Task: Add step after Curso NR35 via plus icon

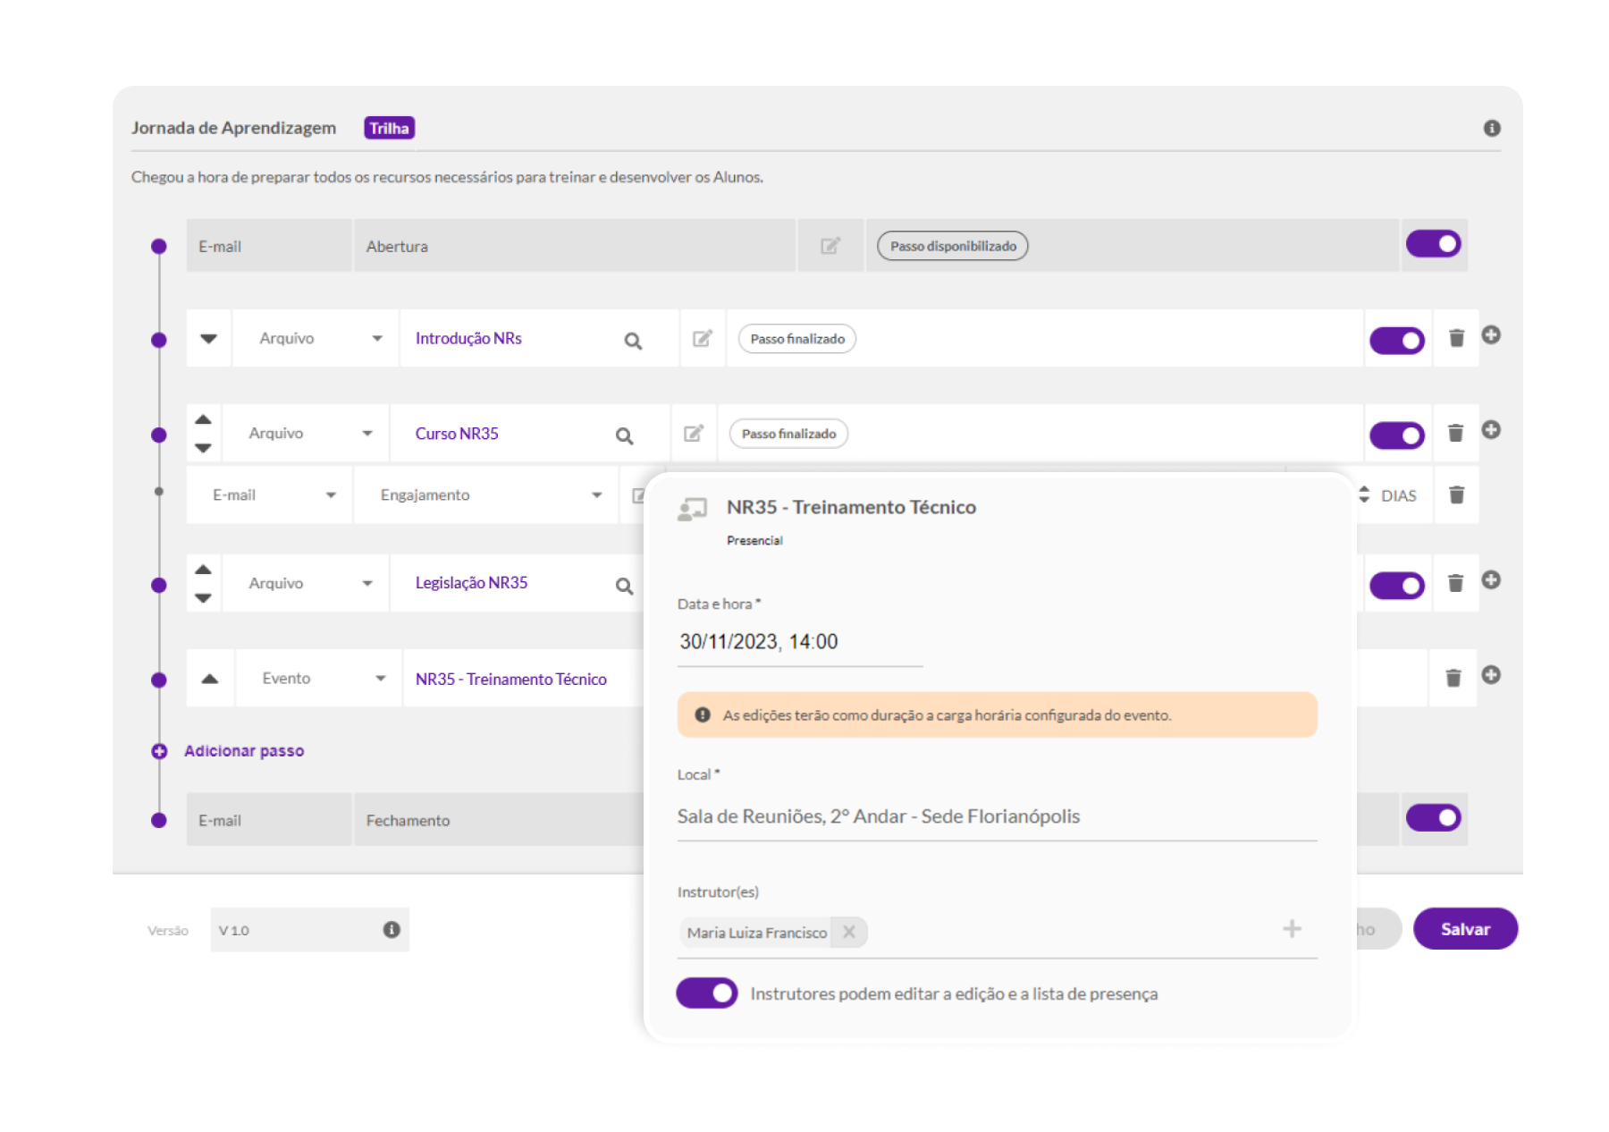Action: point(1491,429)
